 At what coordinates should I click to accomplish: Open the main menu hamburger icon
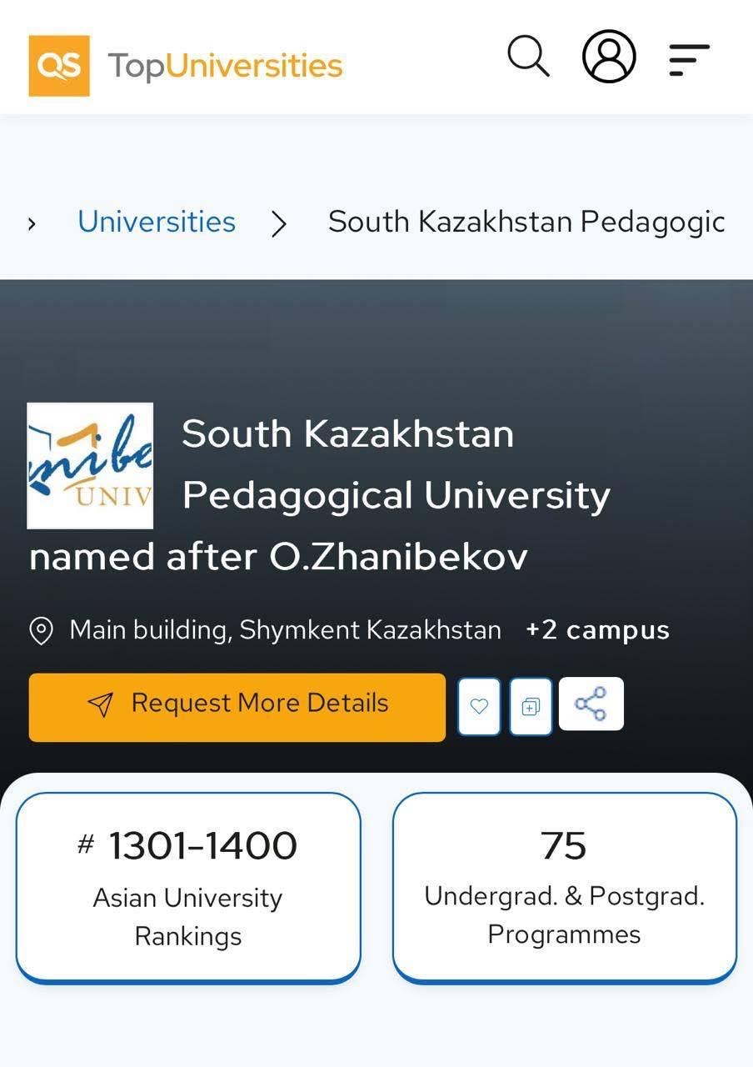pyautogui.click(x=689, y=60)
